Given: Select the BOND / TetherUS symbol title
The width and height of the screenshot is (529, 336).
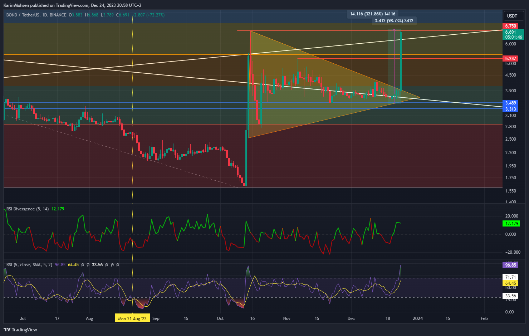Looking at the screenshot, I should (36, 15).
